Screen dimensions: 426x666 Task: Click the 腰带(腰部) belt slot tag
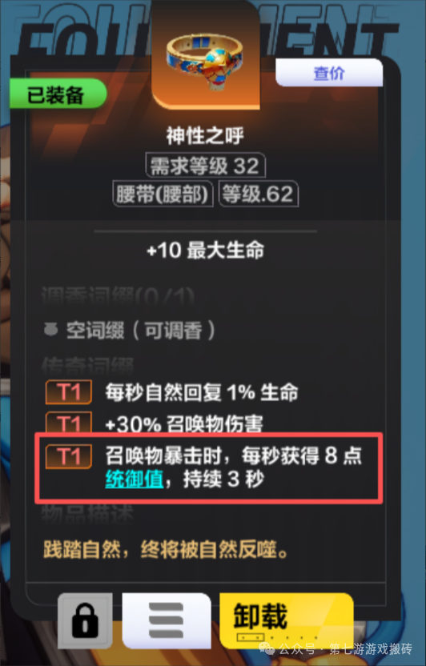coord(163,195)
